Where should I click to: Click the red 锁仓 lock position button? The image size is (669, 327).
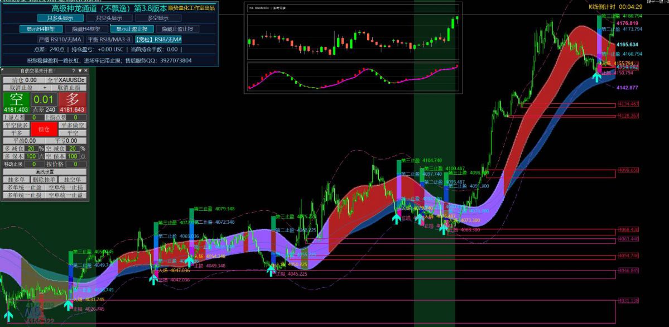44,129
